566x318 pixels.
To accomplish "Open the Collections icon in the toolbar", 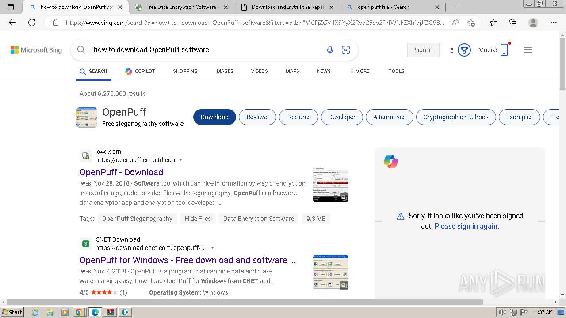I will point(513,23).
